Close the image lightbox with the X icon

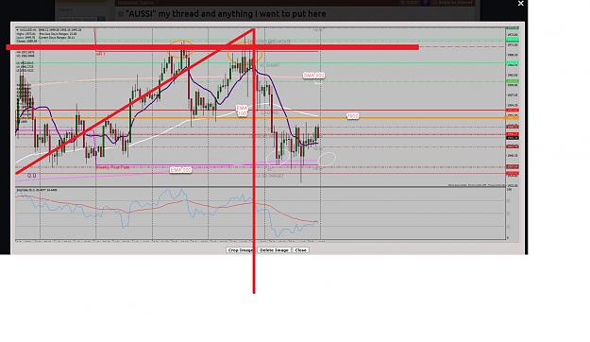[520, 4]
